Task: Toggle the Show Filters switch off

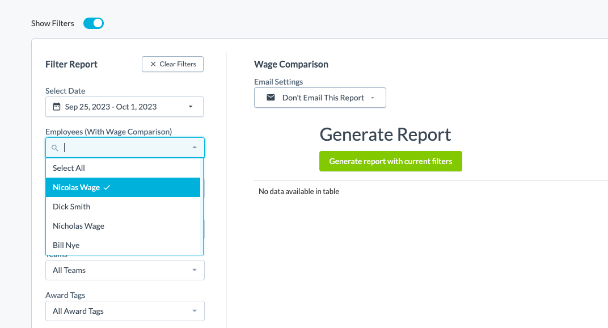Action: click(x=94, y=23)
